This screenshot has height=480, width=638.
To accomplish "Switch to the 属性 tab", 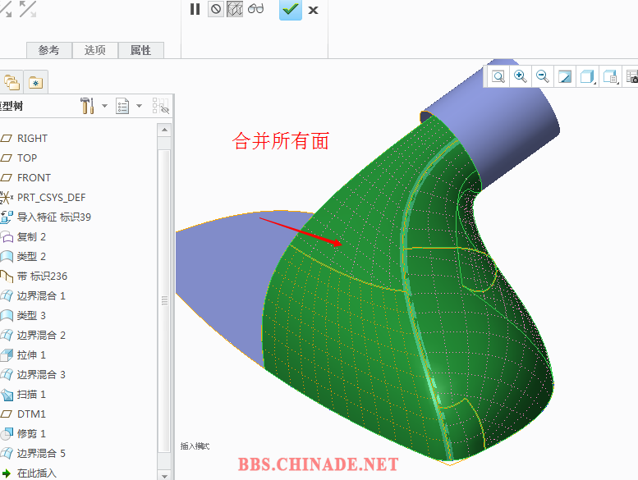I will coord(140,50).
